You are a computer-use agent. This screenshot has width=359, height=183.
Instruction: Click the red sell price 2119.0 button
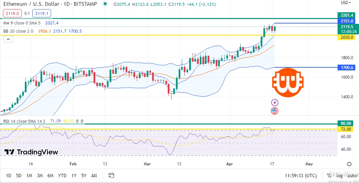click(12, 14)
